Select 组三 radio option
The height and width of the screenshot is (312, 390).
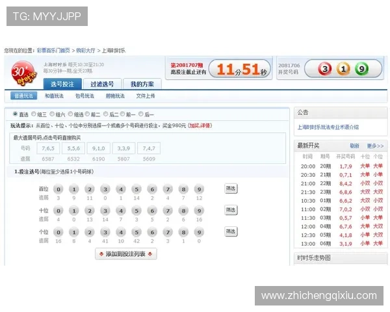(x=34, y=114)
